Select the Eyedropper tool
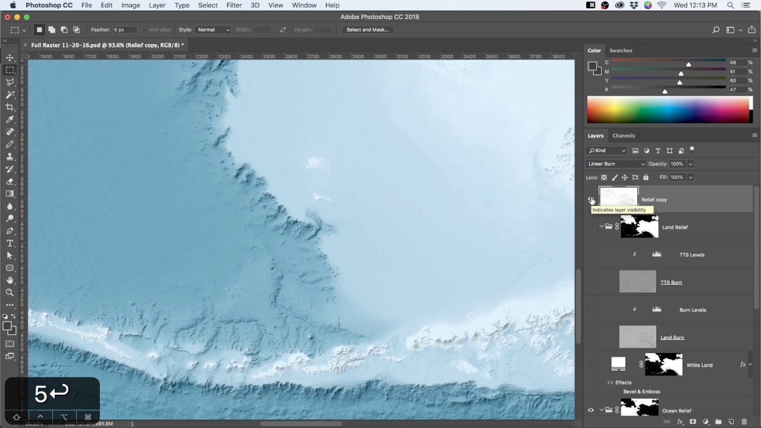 10,119
